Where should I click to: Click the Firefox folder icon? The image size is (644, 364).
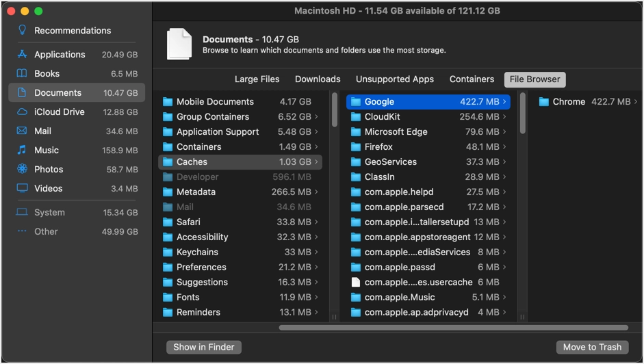point(356,146)
